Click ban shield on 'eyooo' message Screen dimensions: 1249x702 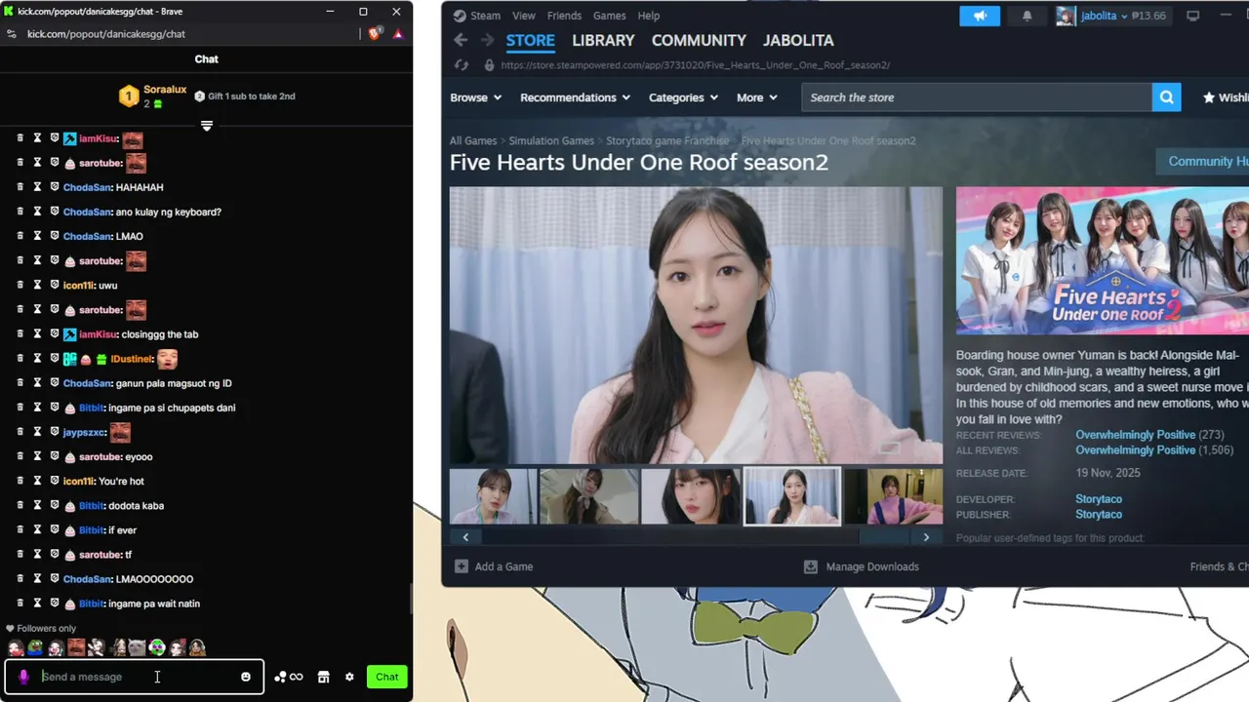coord(55,456)
